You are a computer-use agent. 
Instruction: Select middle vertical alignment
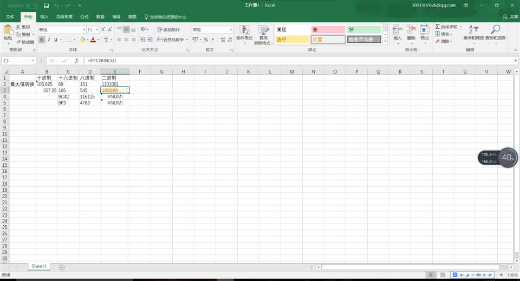coord(126,29)
